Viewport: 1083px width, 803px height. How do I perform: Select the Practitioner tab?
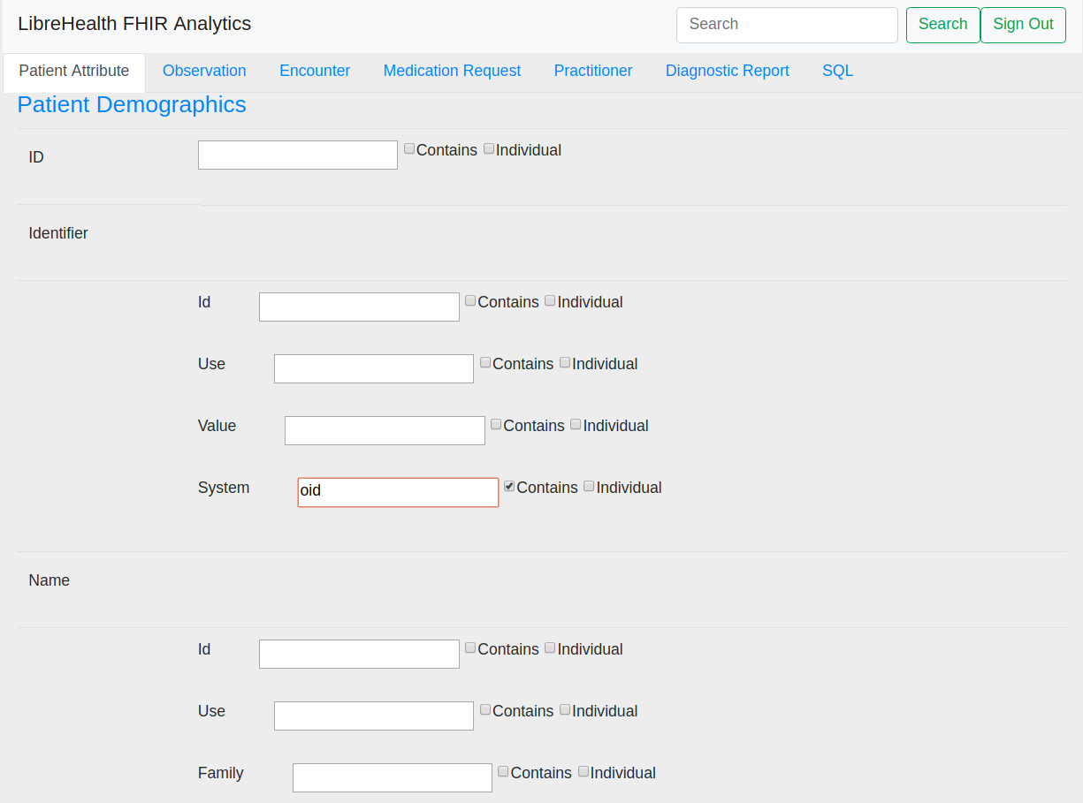pos(593,71)
